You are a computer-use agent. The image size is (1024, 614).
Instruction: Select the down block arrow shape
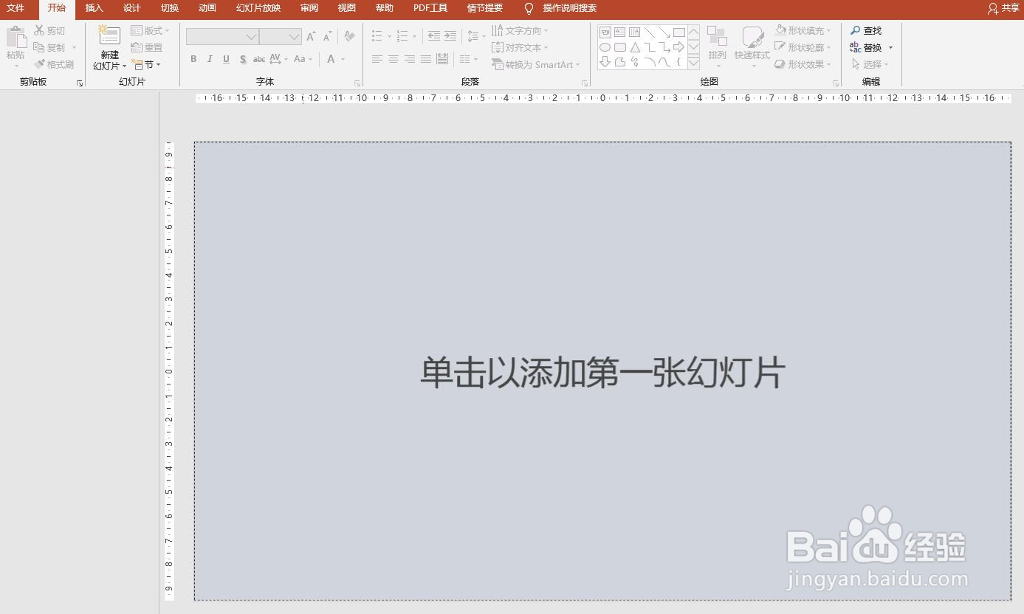pos(605,62)
